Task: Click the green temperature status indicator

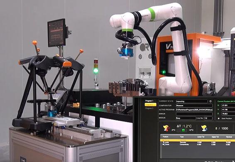Action: tap(183, 130)
